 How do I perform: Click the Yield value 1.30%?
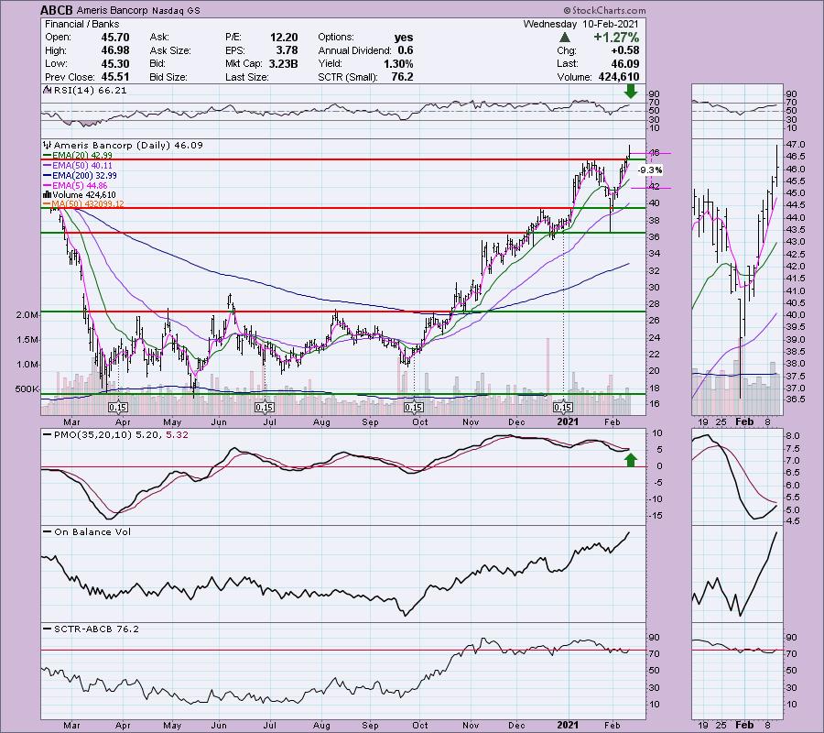tap(398, 63)
